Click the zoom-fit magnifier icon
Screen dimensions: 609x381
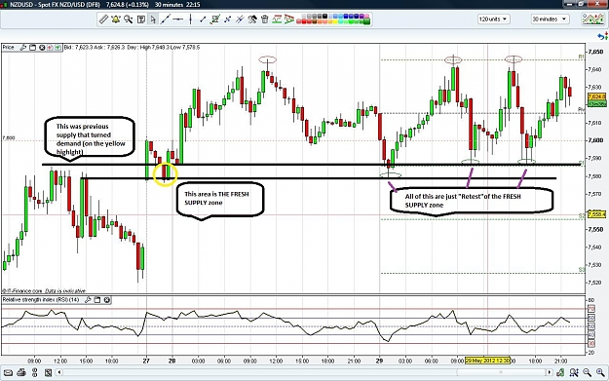574,373
